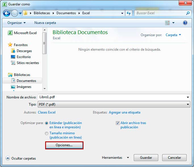This screenshot has height=167, width=194.
Task: Open Sitios recientes in the sidebar
Action: click(25, 63)
